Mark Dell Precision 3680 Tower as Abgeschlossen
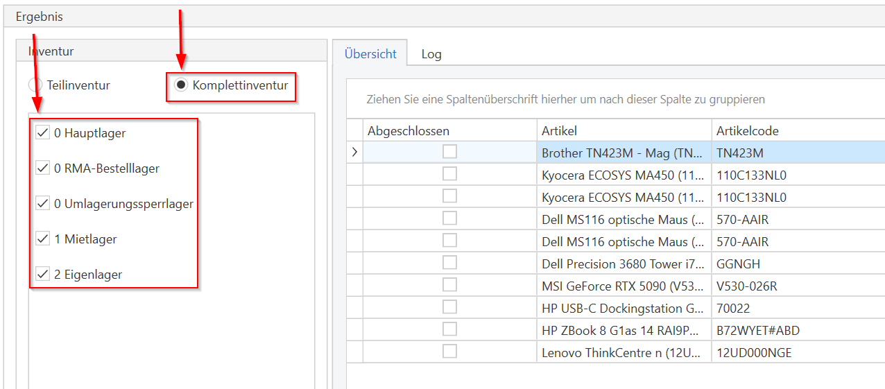The width and height of the screenshot is (885, 389). coord(449,263)
